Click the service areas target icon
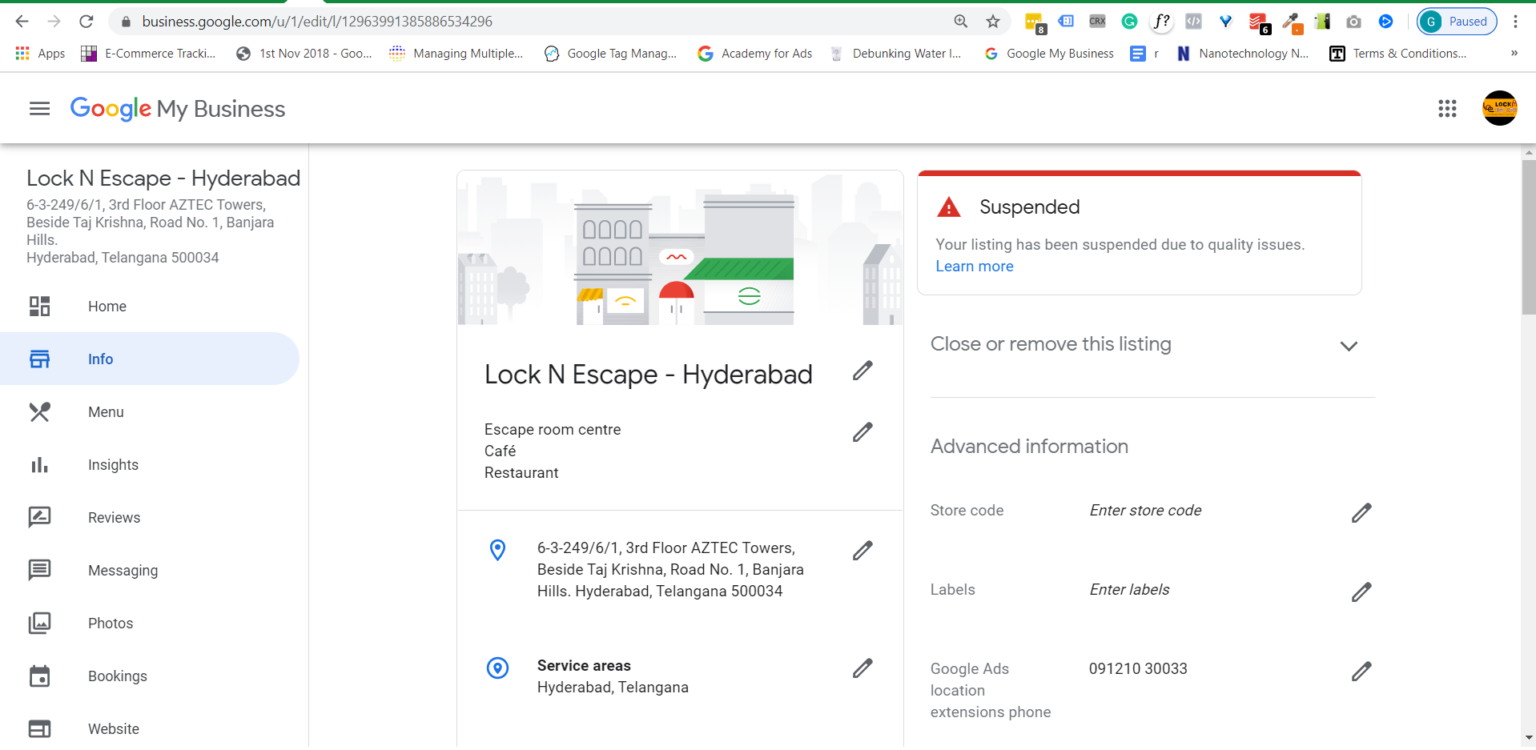The width and height of the screenshot is (1536, 750). (x=497, y=668)
